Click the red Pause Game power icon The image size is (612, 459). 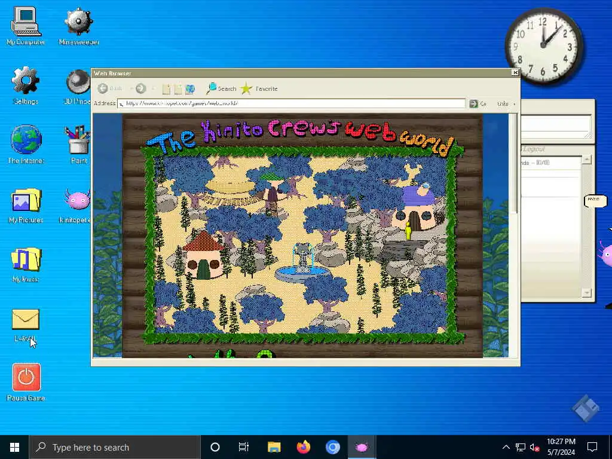26,377
